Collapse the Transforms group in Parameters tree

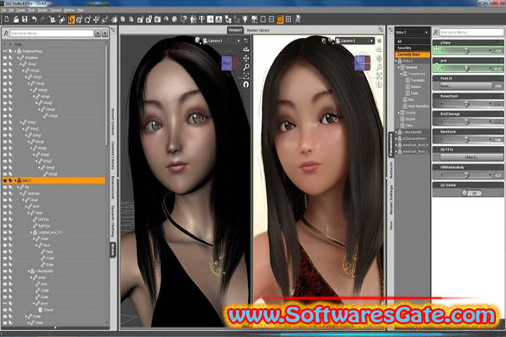(x=401, y=74)
